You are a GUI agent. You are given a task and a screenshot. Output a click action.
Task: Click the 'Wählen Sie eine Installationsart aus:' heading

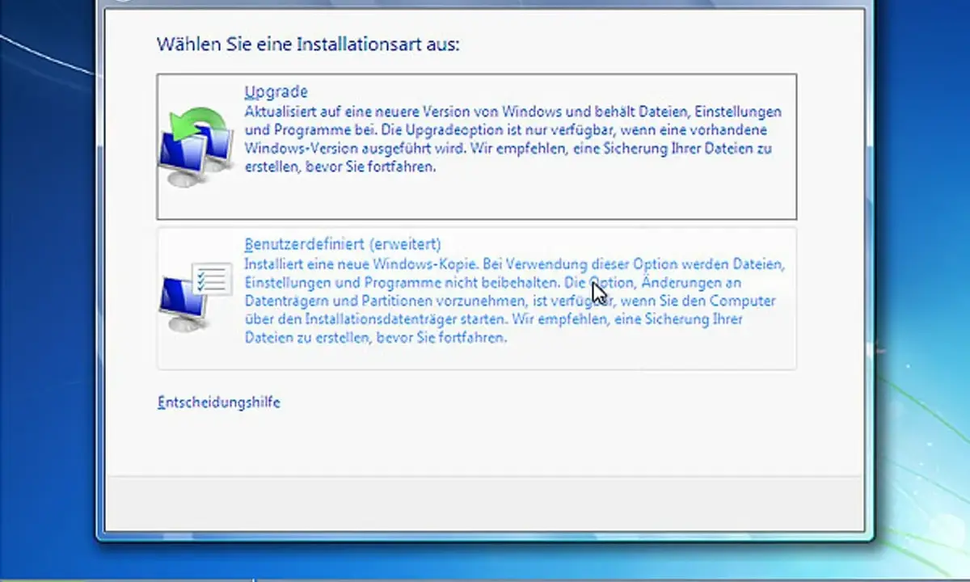coord(308,44)
